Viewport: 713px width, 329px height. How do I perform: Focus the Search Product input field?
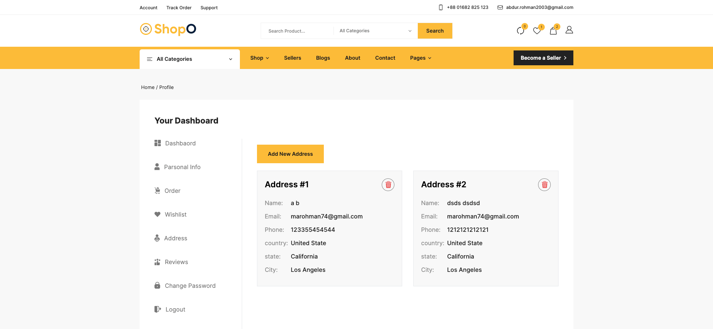[x=297, y=31]
